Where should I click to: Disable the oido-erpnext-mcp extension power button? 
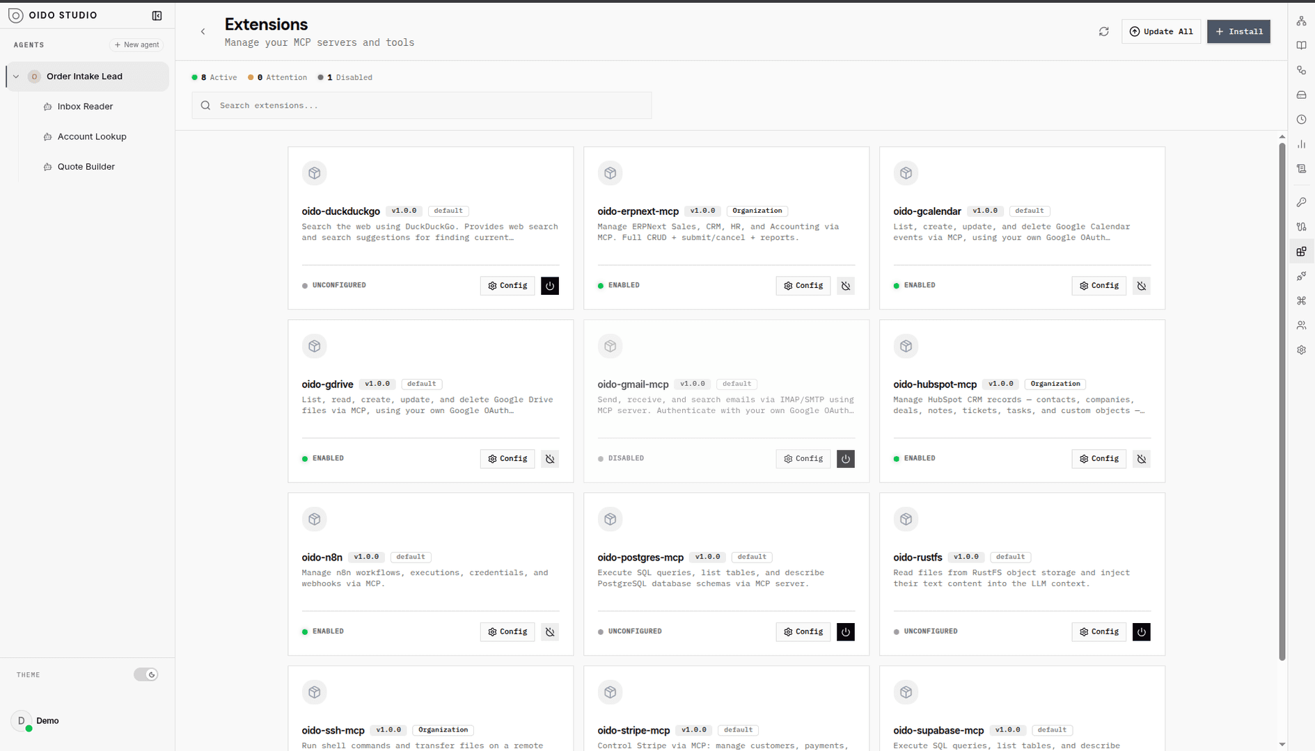pyautogui.click(x=845, y=286)
